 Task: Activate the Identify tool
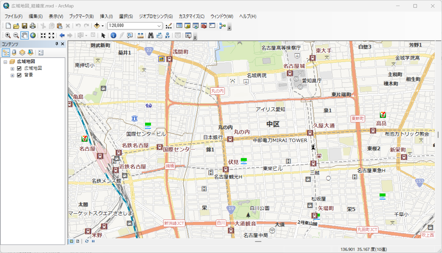pyautogui.click(x=113, y=35)
